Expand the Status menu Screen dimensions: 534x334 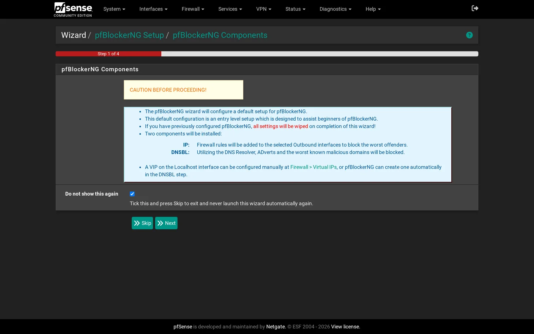(x=296, y=9)
